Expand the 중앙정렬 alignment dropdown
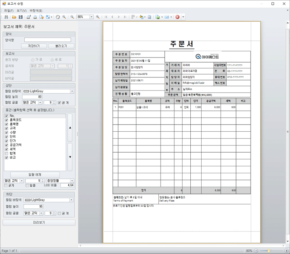The width and height of the screenshot is (290, 254). (72, 181)
